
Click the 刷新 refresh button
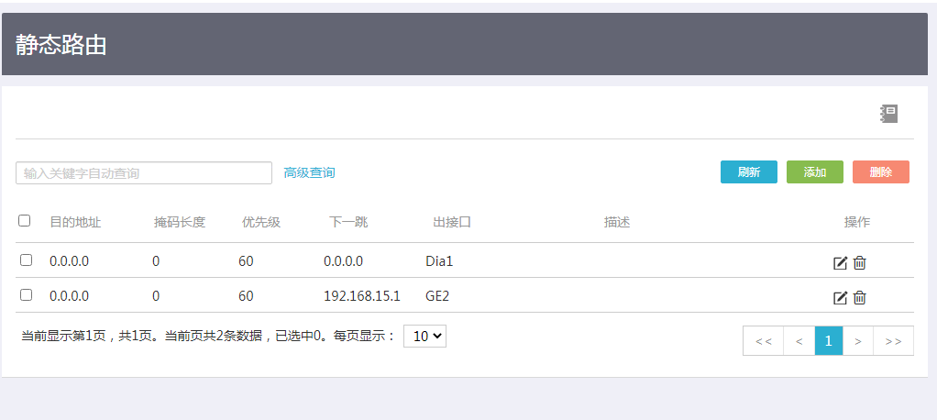coord(748,172)
